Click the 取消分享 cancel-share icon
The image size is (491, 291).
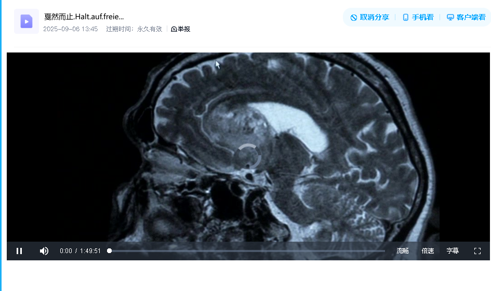point(354,18)
